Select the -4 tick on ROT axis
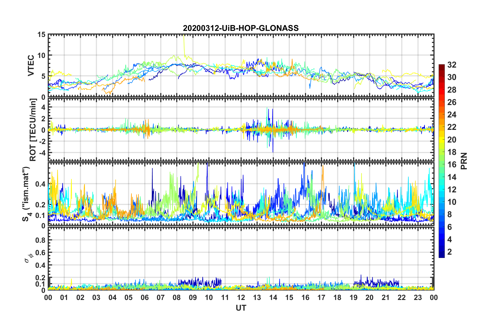Screen dimensions: 482x322 pos(42,153)
